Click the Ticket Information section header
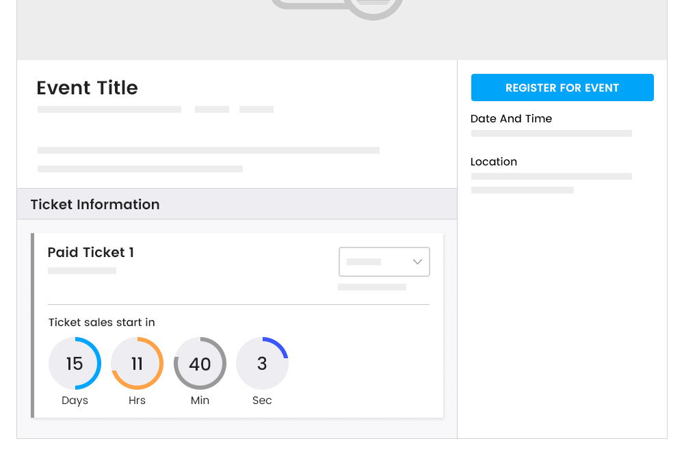This screenshot has height=456, width=684. pos(95,204)
